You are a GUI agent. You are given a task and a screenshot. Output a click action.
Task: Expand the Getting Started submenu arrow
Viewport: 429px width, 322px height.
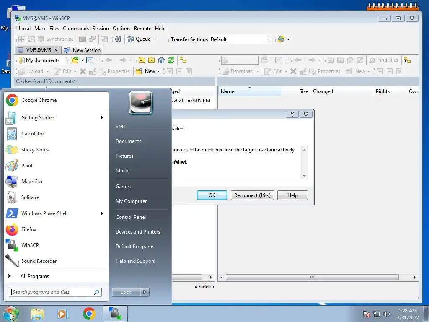(x=102, y=118)
